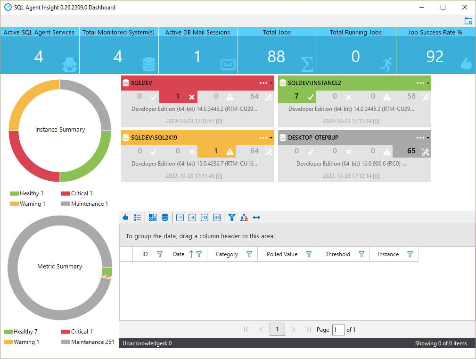This screenshot has height=359, width=476.
Task: Click the Polled Value column header
Action: coord(282,254)
